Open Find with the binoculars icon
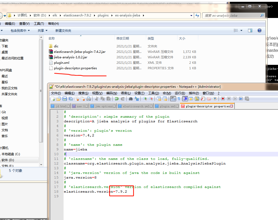This screenshot has width=278, height=220. coord(131,99)
